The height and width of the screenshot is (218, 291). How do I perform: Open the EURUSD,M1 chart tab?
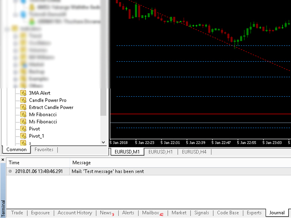127,152
